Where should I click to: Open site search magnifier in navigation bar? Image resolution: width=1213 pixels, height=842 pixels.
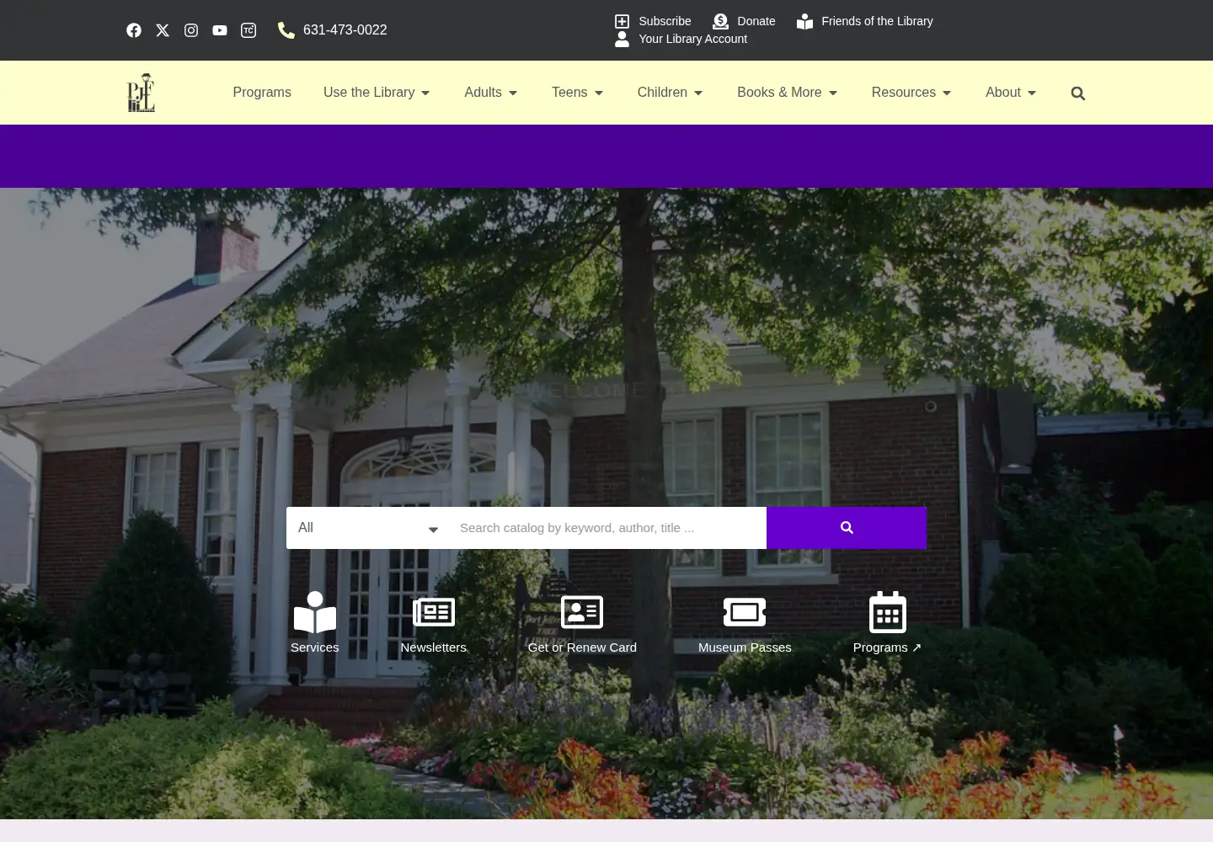coord(1078,93)
